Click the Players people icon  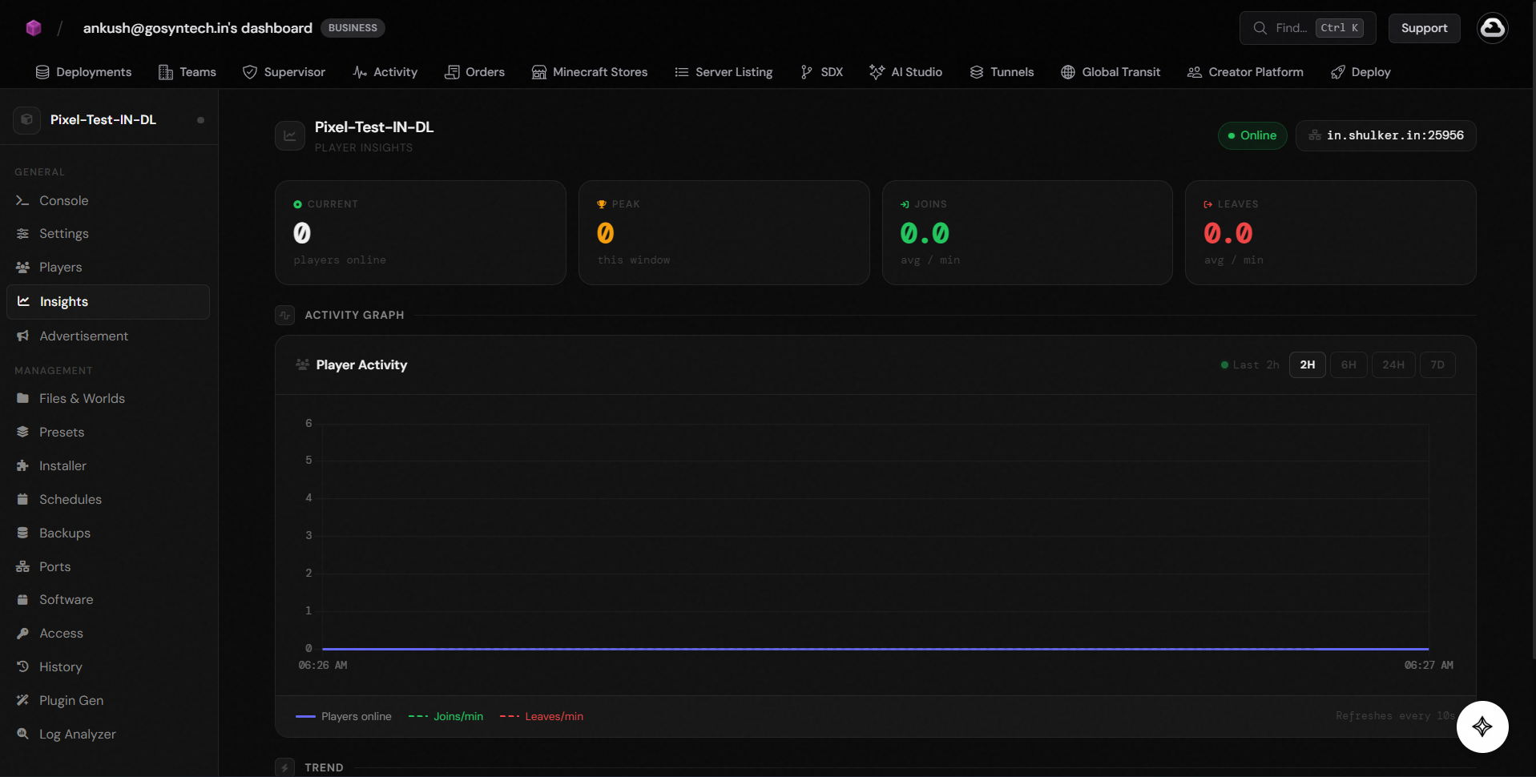tap(22, 268)
